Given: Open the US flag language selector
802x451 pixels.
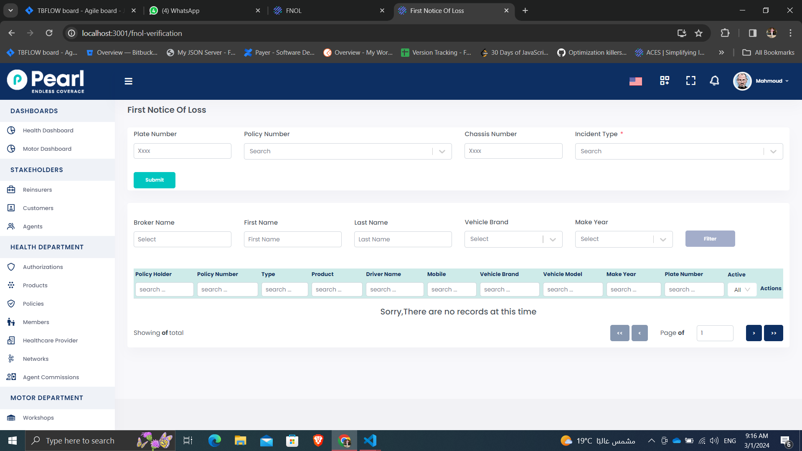Looking at the screenshot, I should [x=635, y=81].
